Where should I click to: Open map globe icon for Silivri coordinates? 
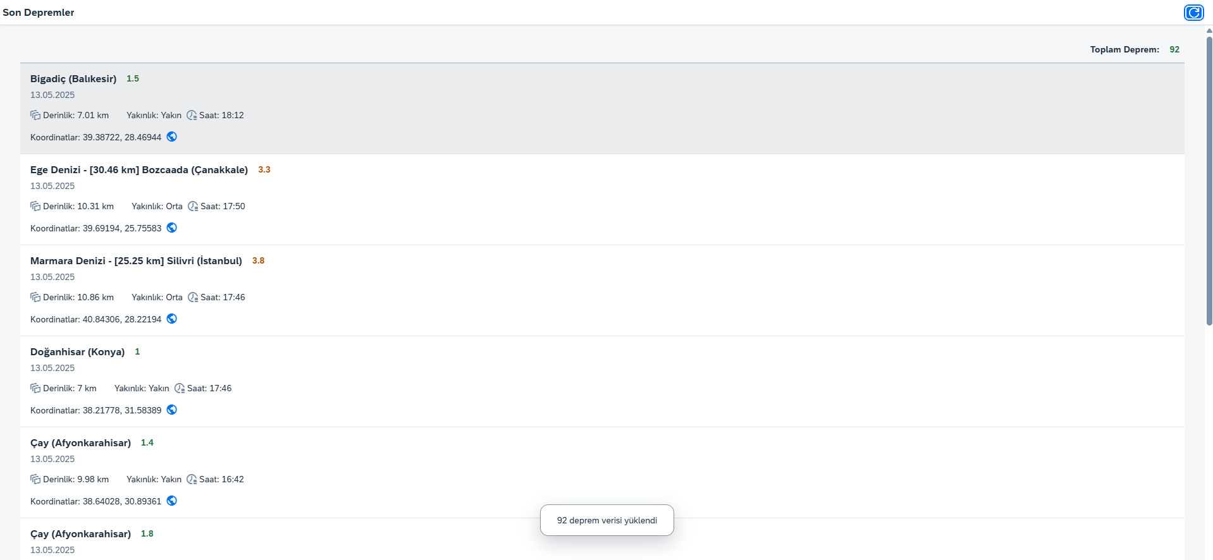click(171, 319)
